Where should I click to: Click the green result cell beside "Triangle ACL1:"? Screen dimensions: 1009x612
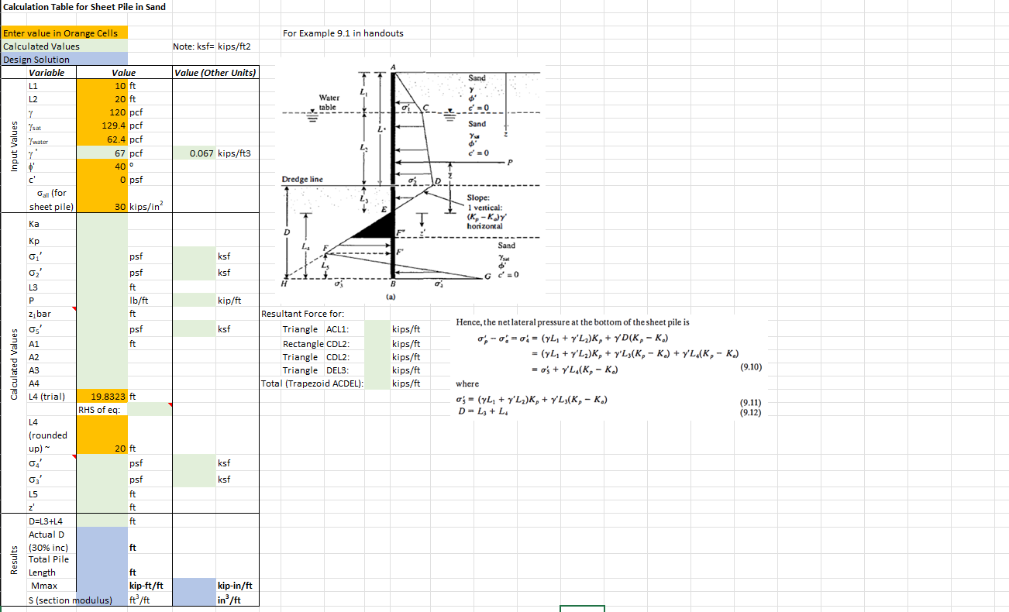[x=377, y=329]
